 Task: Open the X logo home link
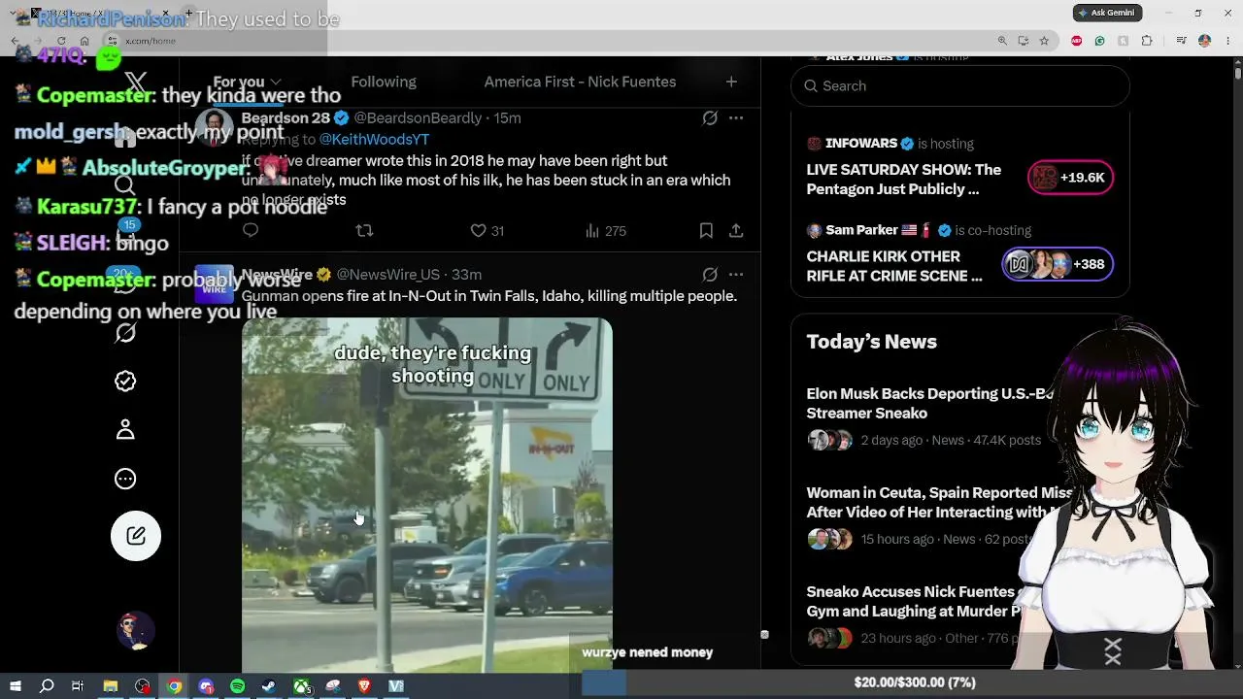(x=136, y=83)
